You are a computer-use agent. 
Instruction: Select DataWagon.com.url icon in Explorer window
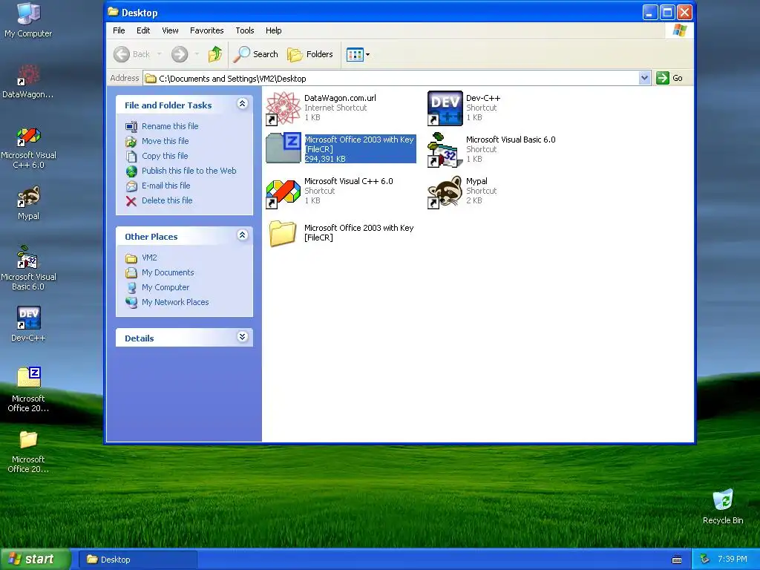pos(283,108)
